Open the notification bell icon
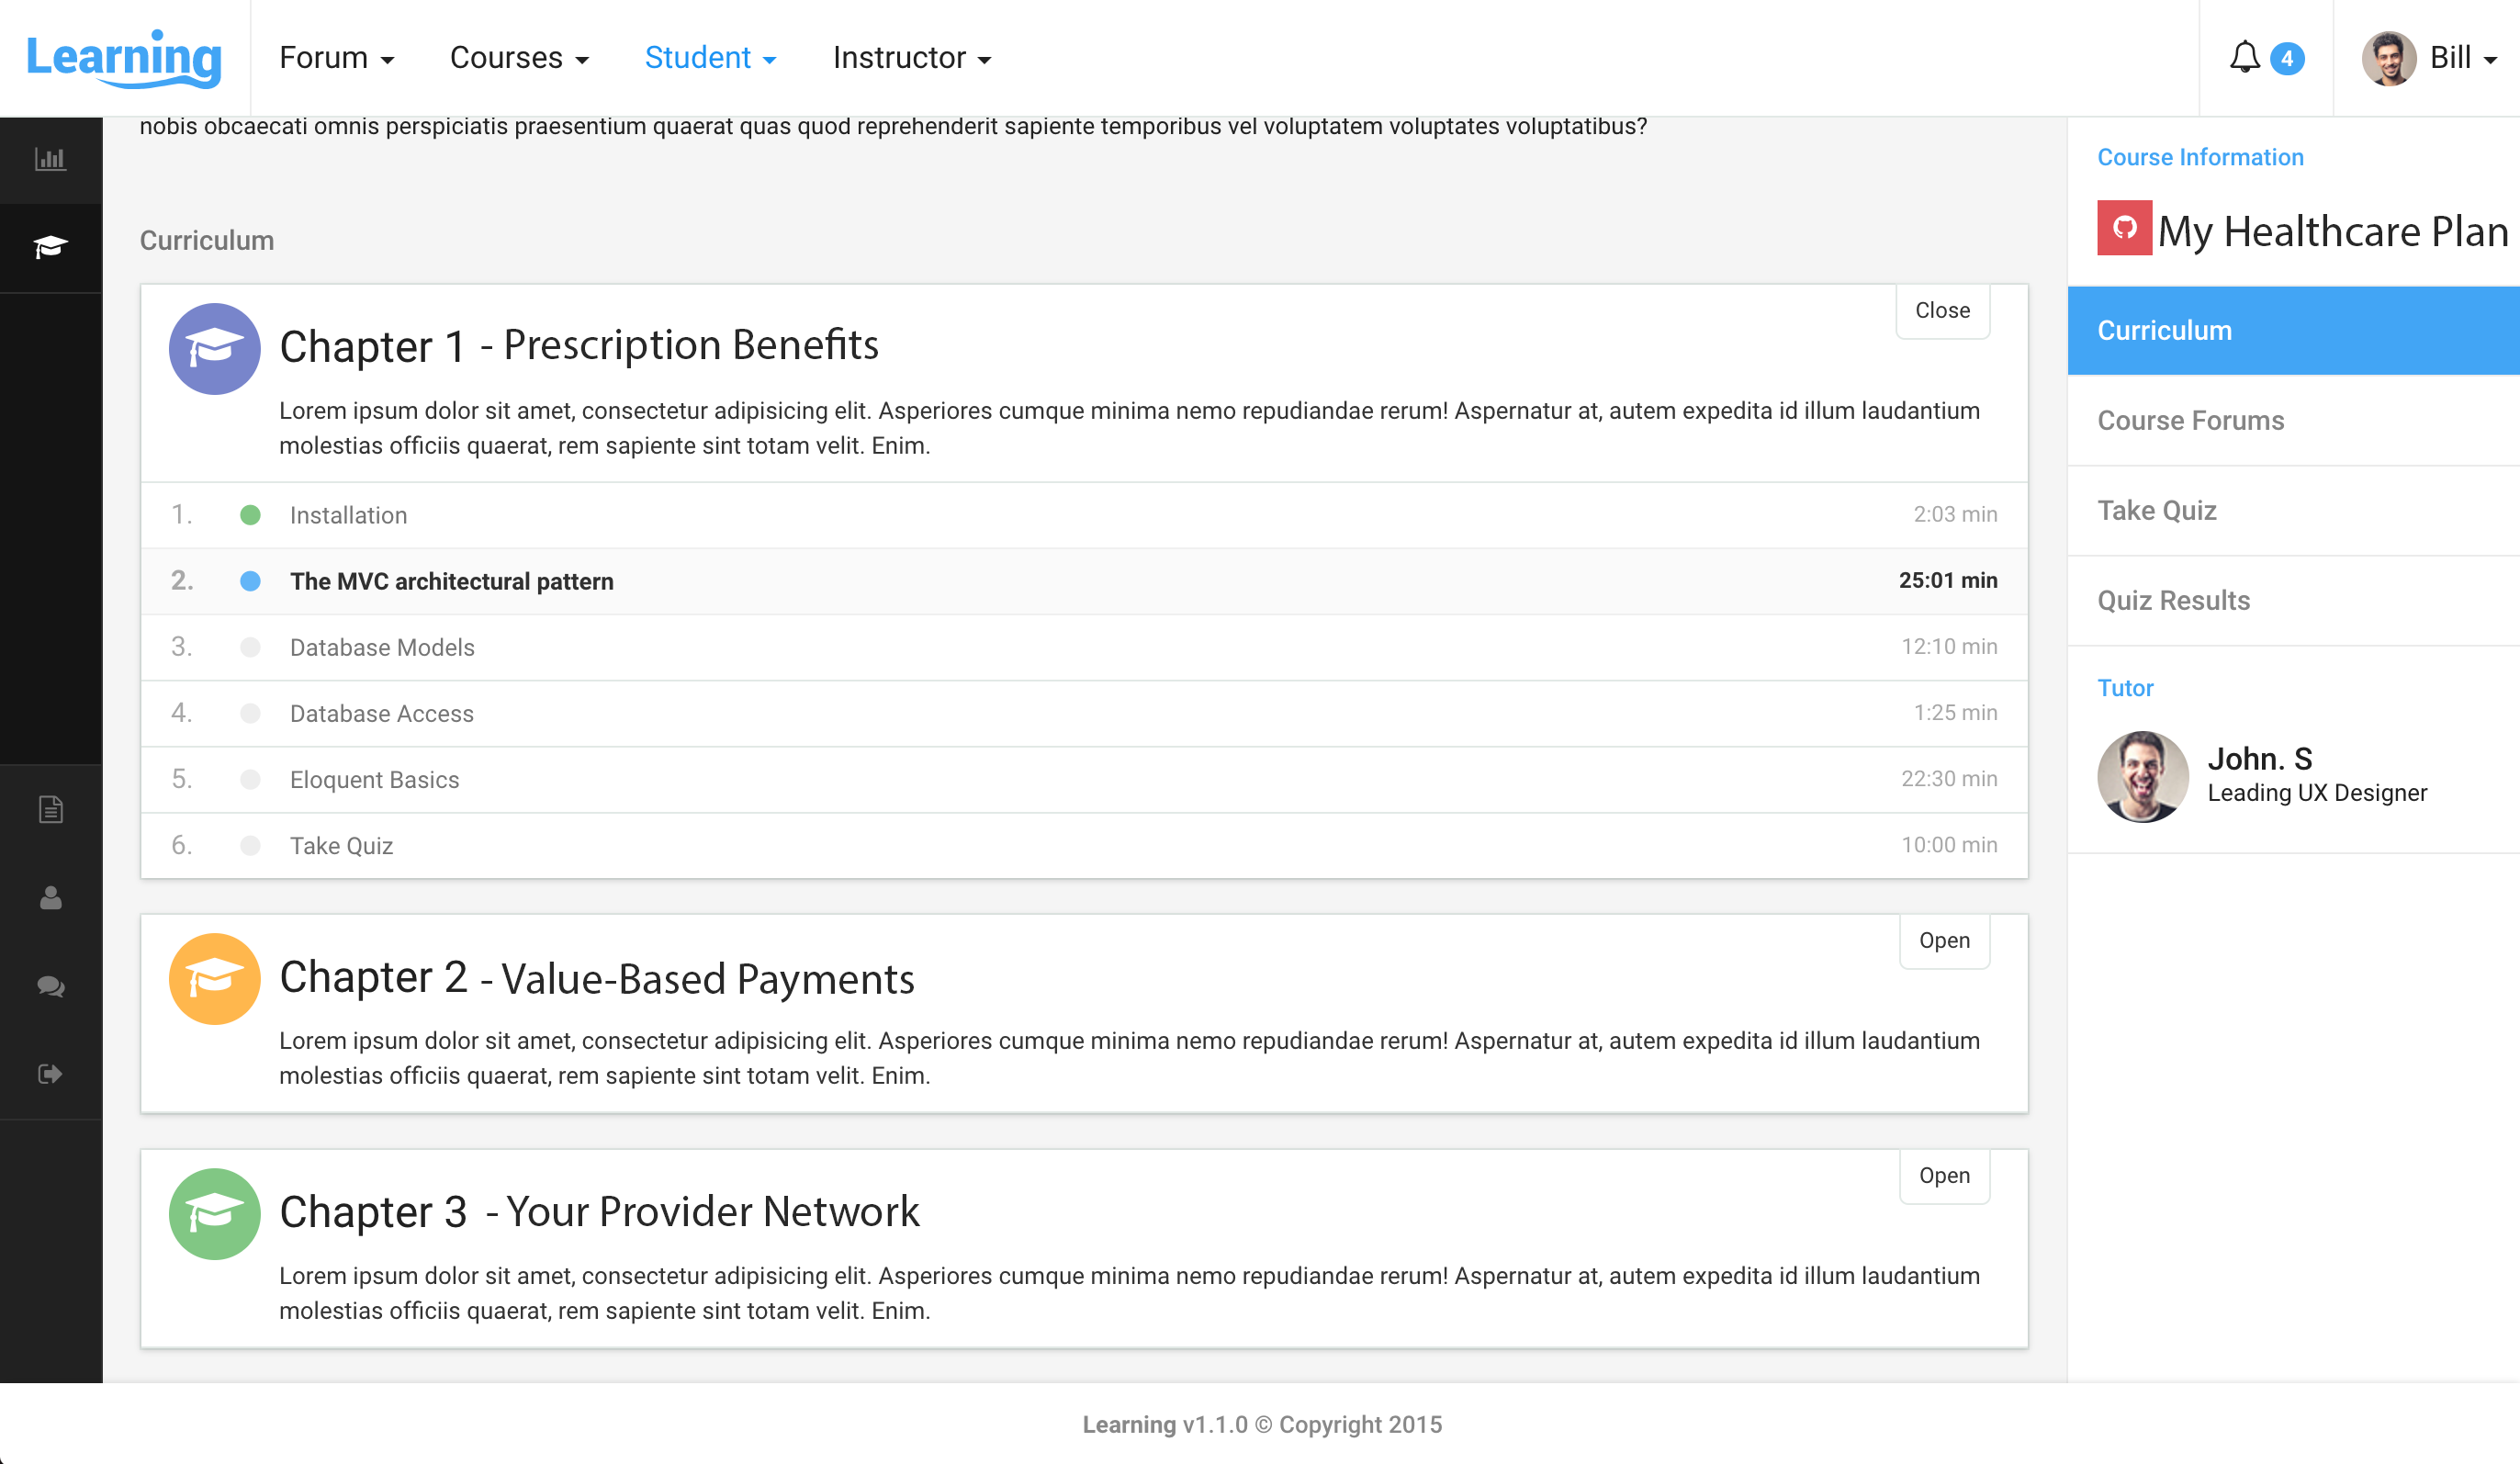 [2244, 57]
